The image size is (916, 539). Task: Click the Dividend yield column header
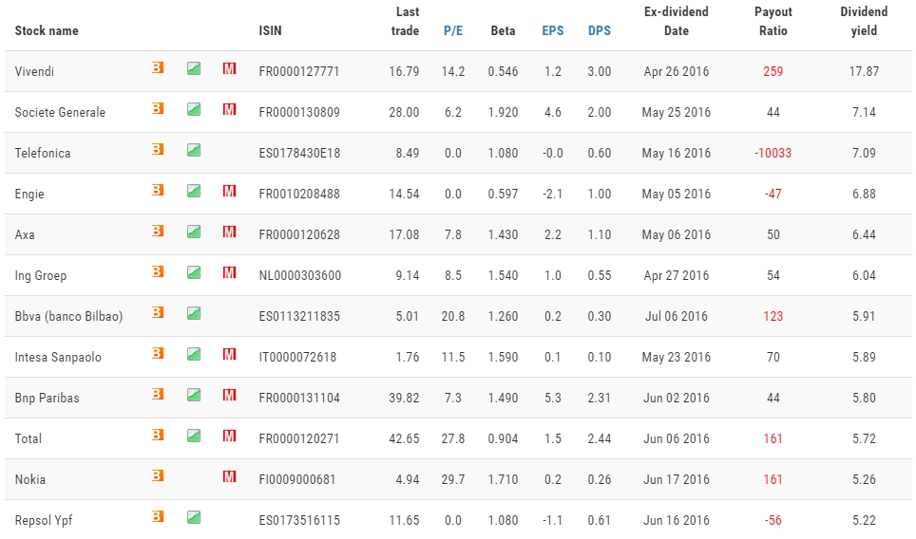864,22
